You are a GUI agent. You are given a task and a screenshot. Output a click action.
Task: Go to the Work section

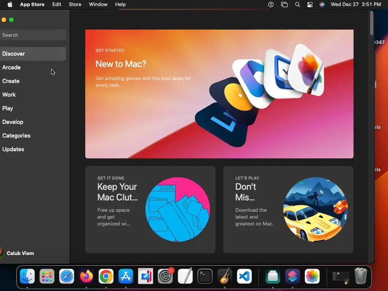[33, 94]
